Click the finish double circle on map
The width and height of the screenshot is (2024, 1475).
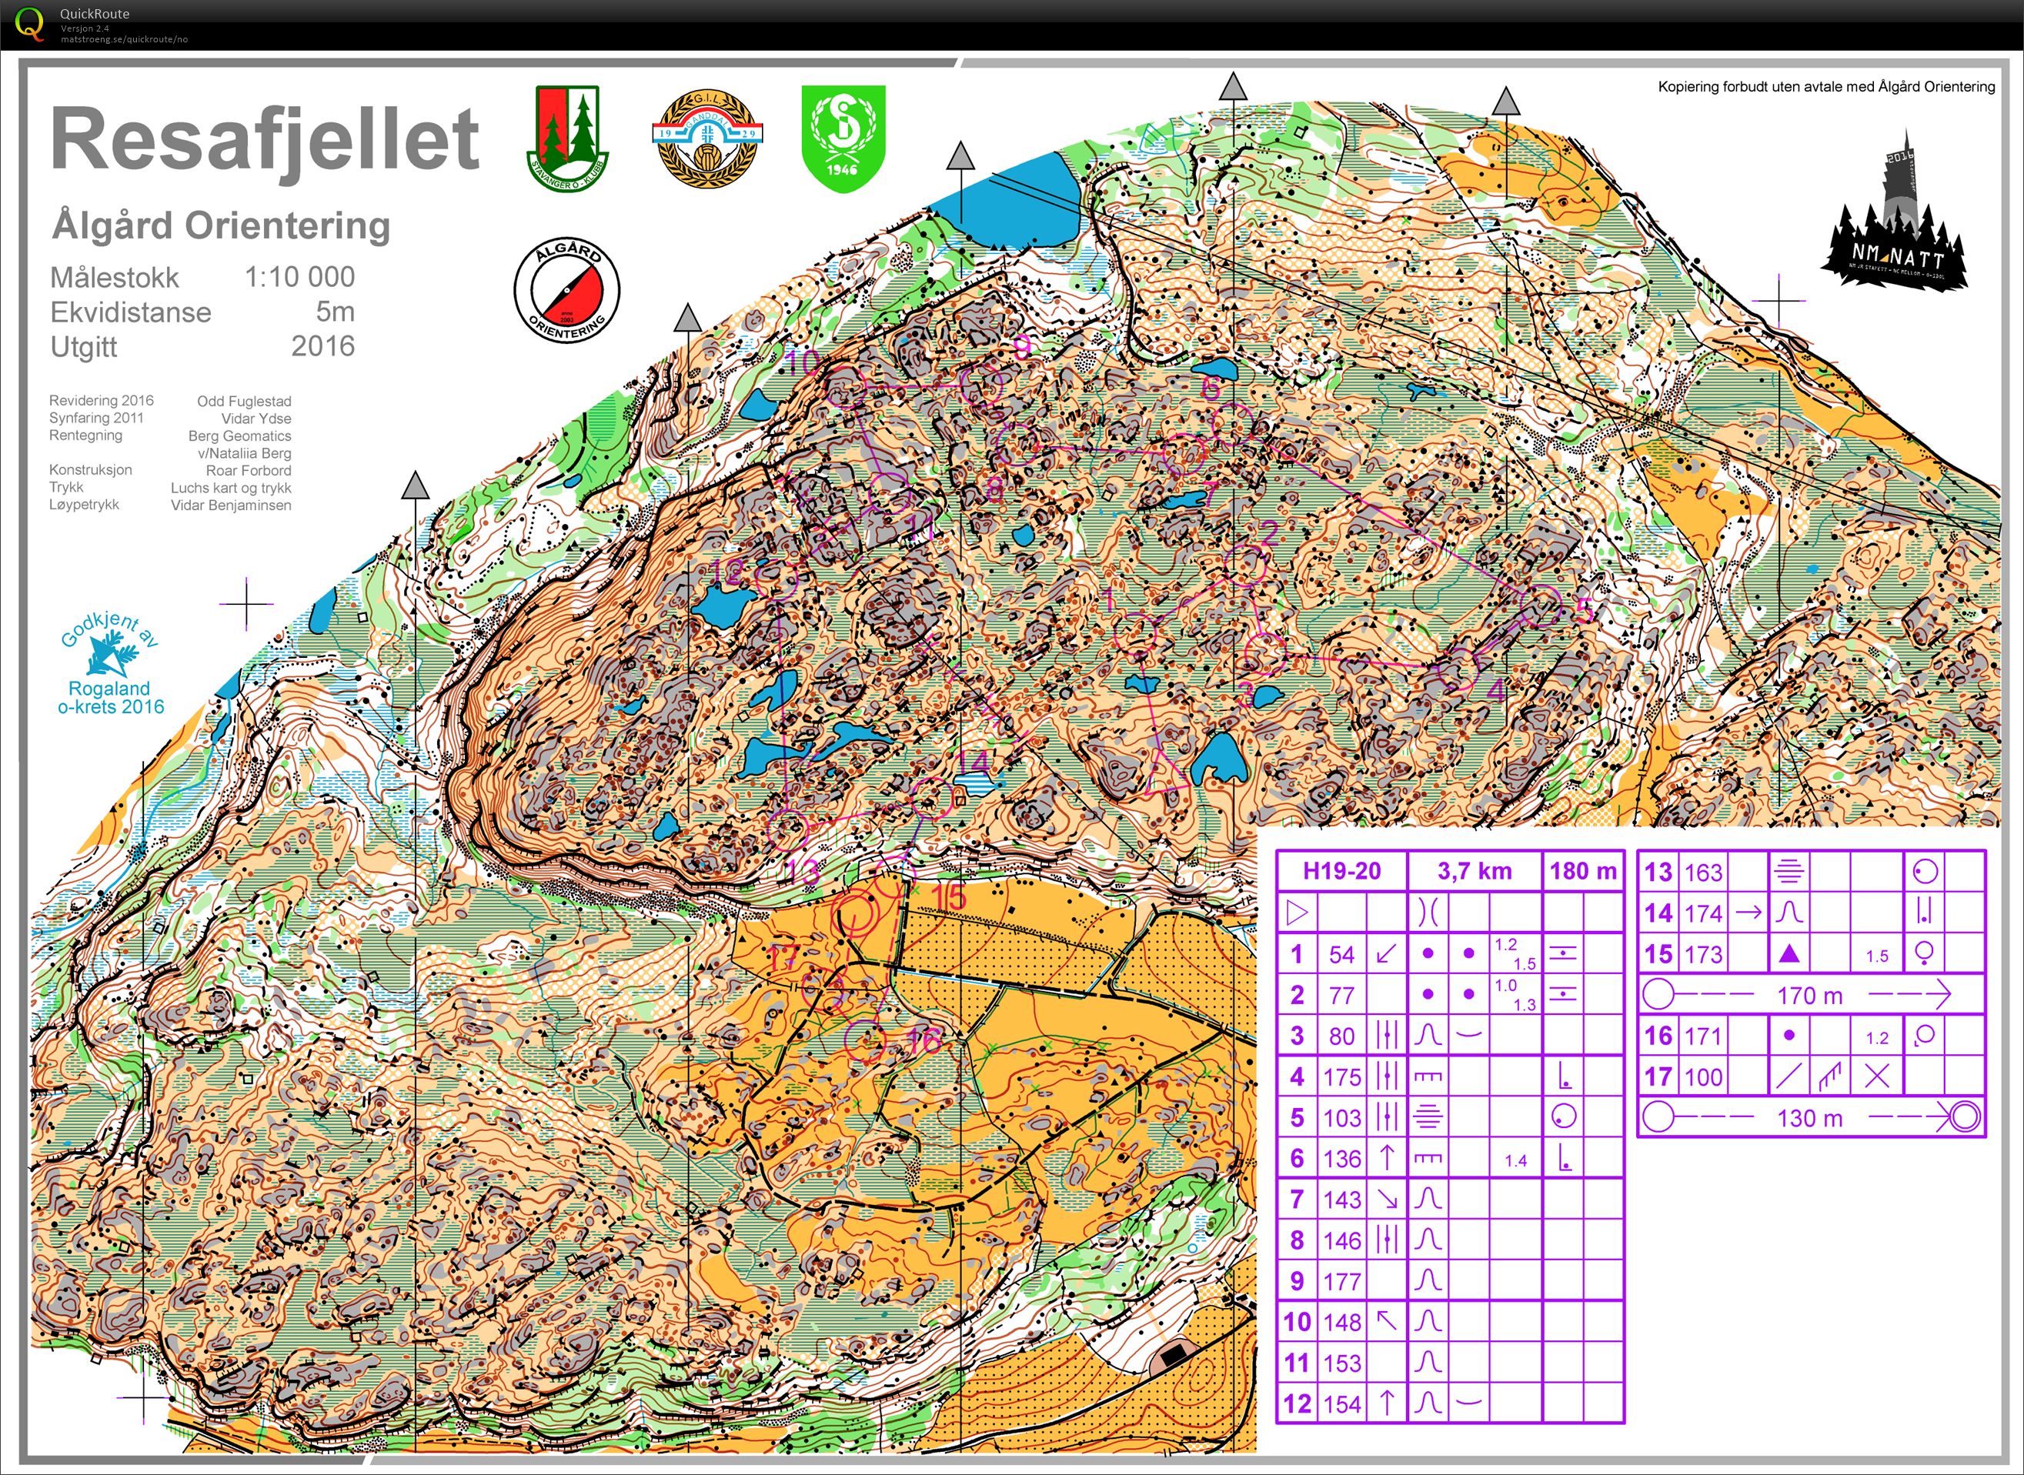[x=854, y=915]
